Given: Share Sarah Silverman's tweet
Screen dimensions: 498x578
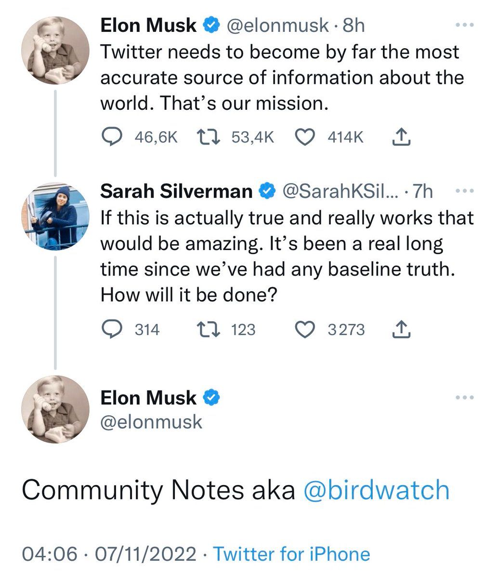Looking at the screenshot, I should point(401,329).
